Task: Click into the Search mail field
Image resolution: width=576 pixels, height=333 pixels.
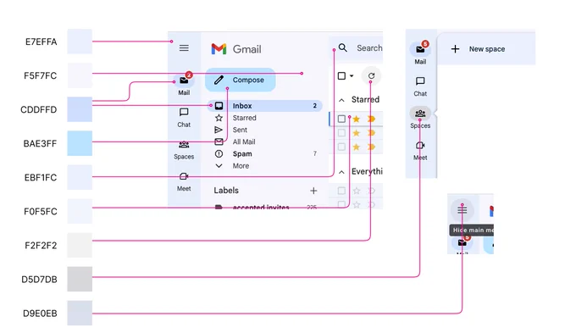Action: pyautogui.click(x=369, y=47)
